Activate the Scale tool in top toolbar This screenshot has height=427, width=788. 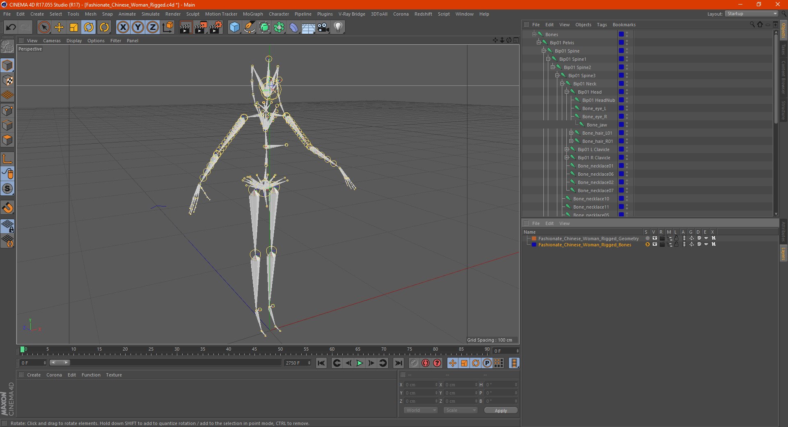74,28
